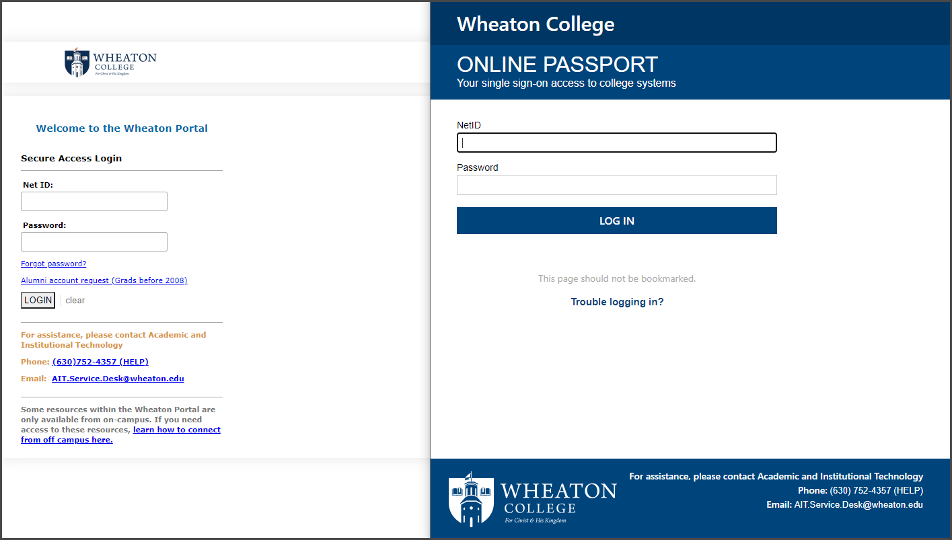Click the (630)752-4357 (HELP) phone link
This screenshot has height=540, width=952.
click(x=100, y=362)
